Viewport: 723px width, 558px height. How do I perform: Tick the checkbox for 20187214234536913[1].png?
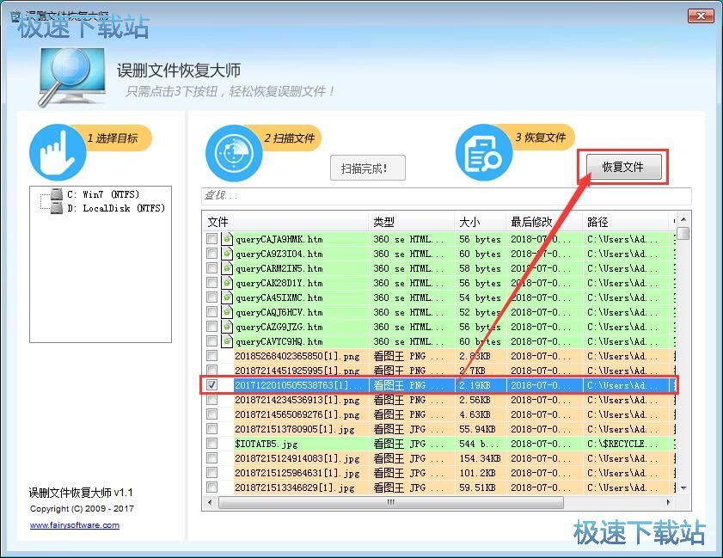point(211,400)
